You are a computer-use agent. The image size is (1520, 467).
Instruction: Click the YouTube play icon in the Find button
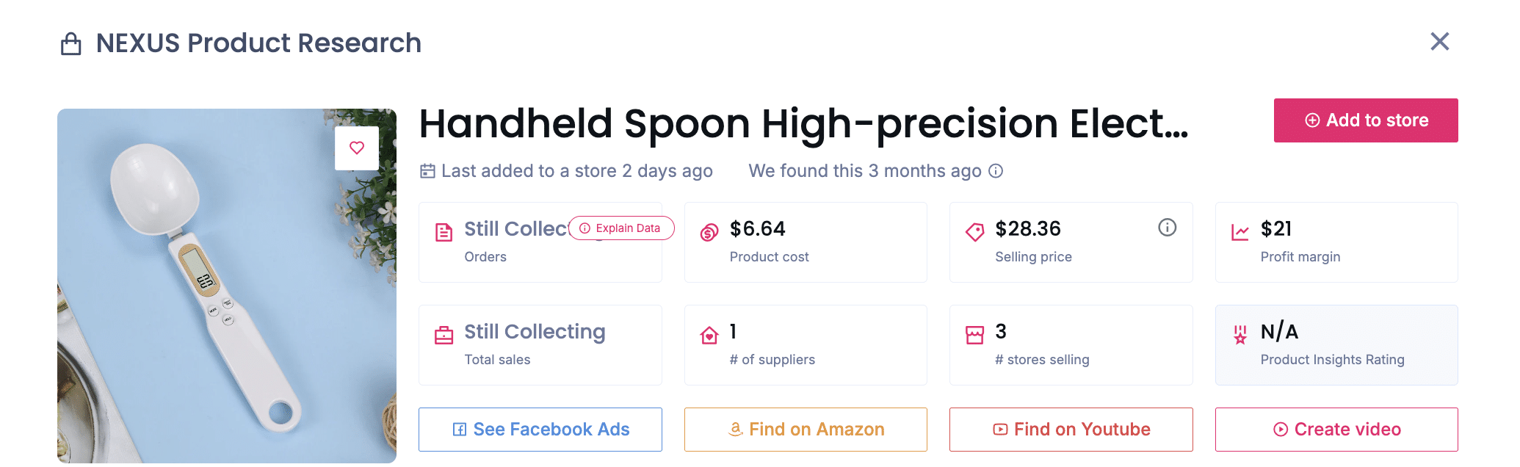point(1000,429)
